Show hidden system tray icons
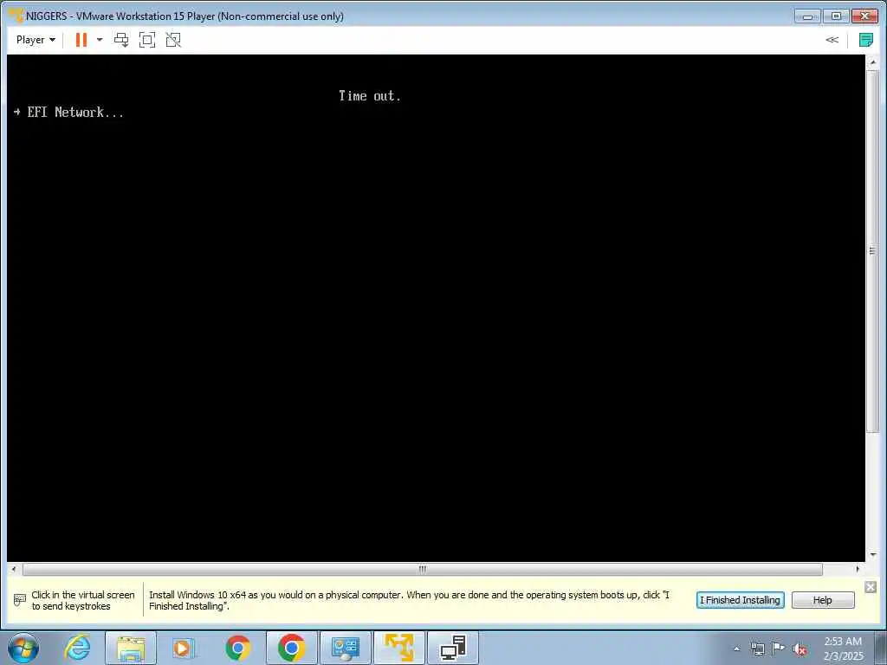This screenshot has width=887, height=665. [736, 649]
